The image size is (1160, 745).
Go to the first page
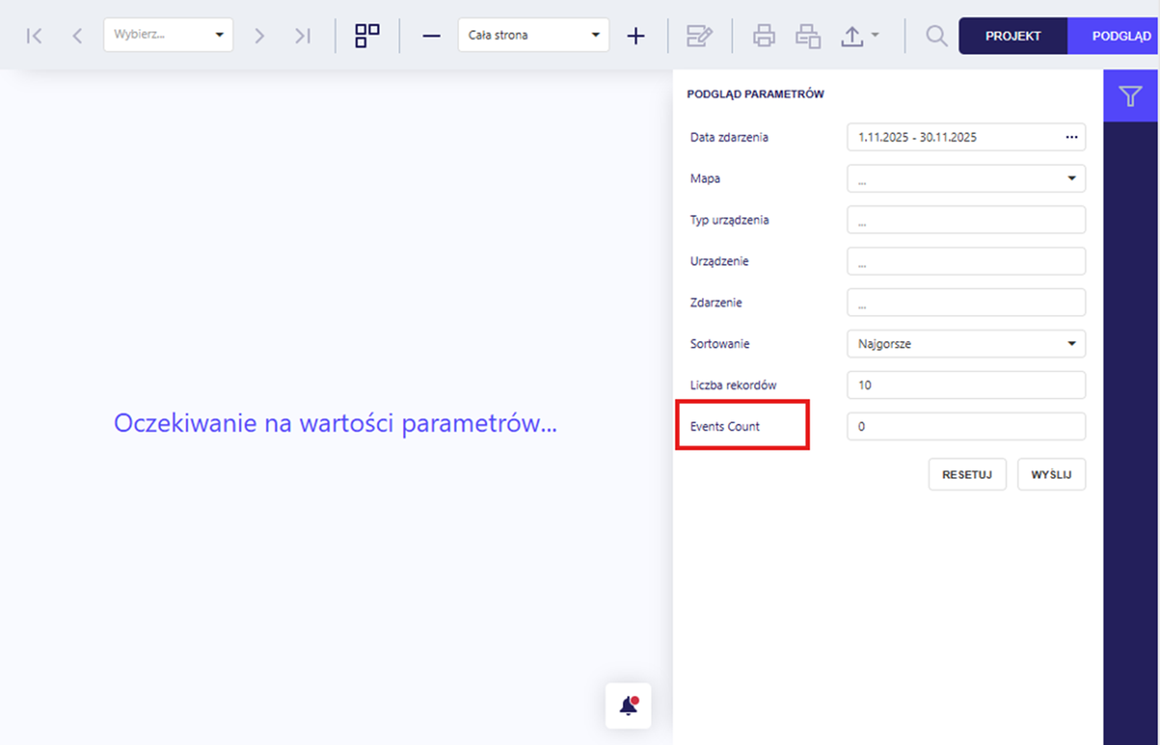[34, 36]
